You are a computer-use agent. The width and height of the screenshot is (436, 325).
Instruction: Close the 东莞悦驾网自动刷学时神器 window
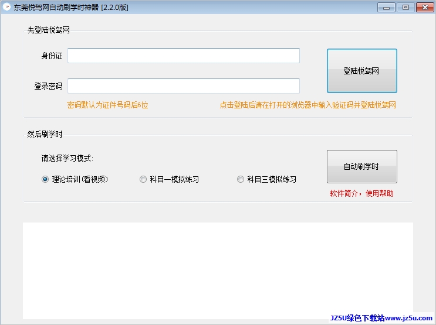(425, 8)
